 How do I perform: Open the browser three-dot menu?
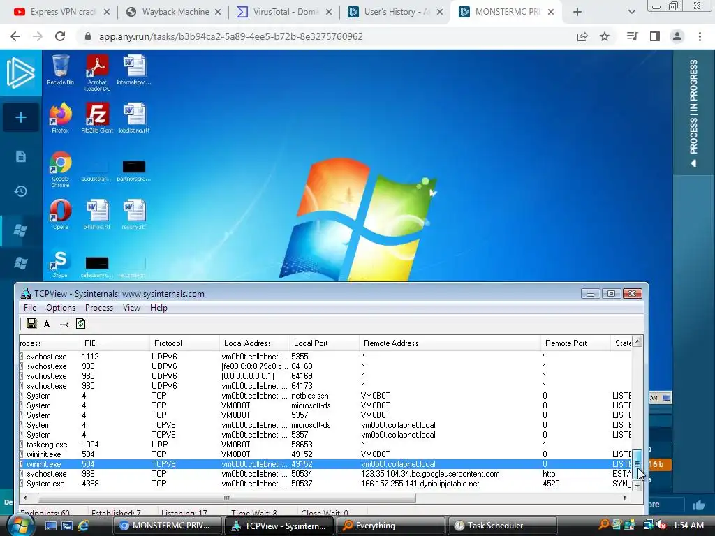700,36
